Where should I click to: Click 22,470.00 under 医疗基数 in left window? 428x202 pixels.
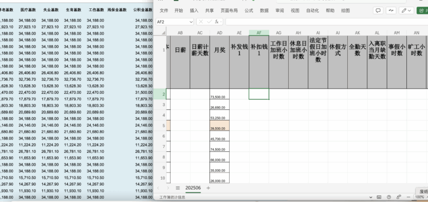(27, 93)
